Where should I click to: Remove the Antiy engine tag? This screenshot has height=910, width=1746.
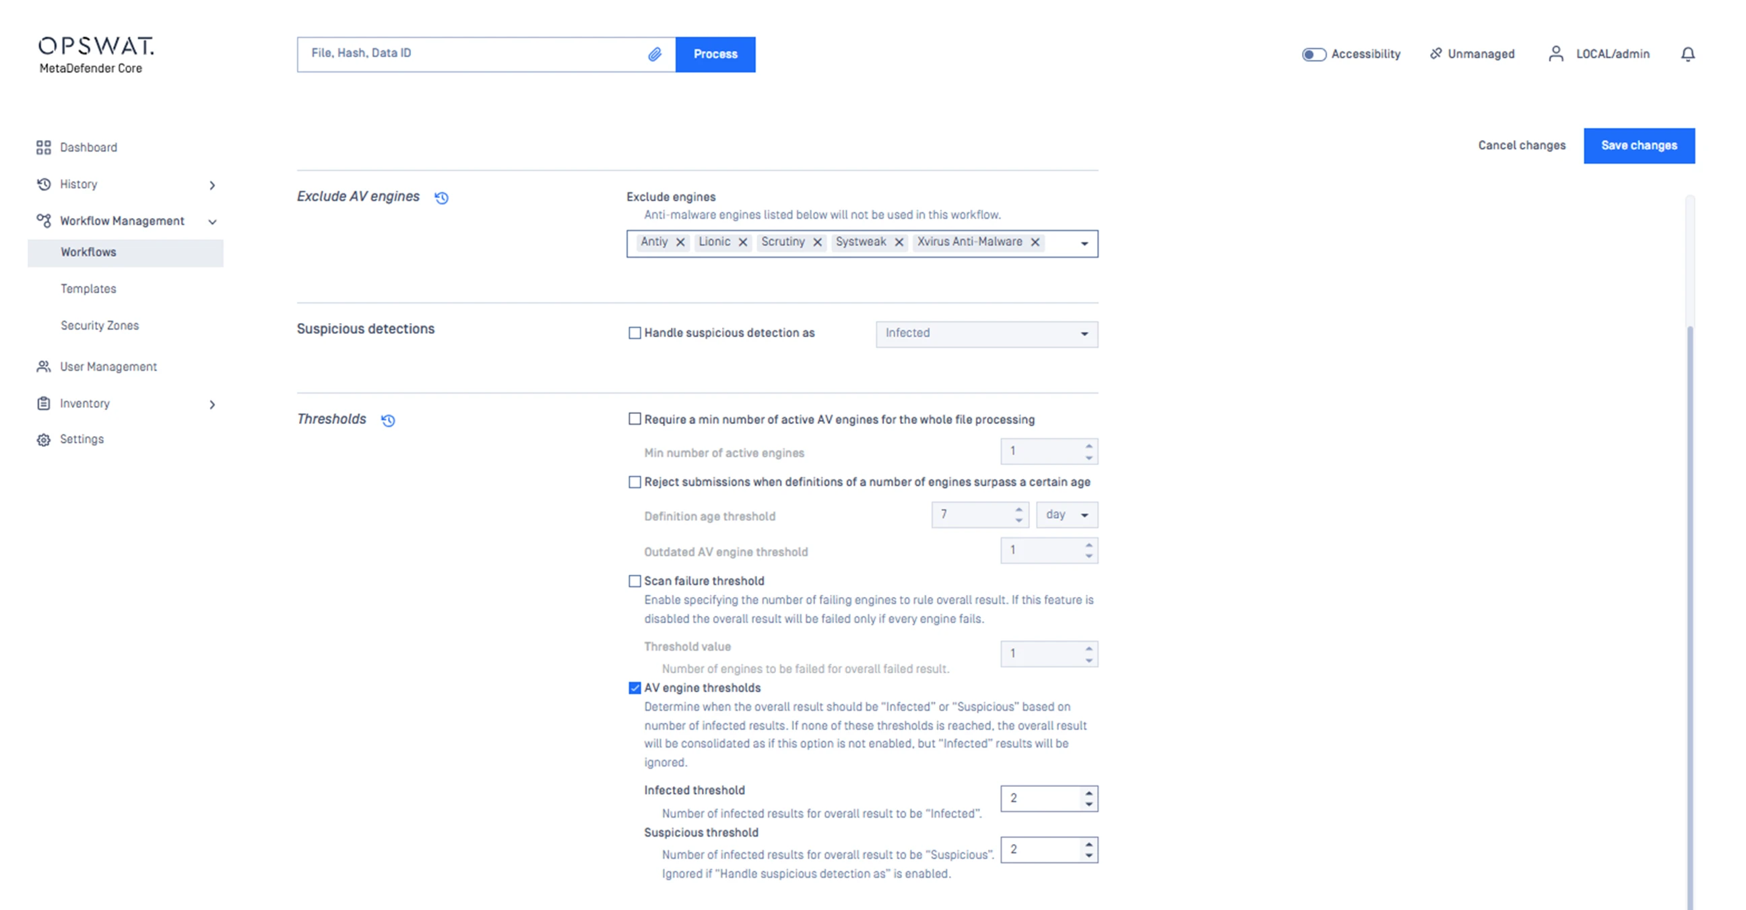pyautogui.click(x=680, y=242)
